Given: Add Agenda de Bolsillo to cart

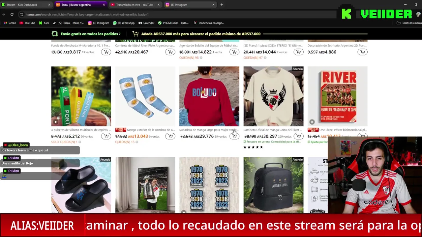Looking at the screenshot, I should tap(234, 52).
